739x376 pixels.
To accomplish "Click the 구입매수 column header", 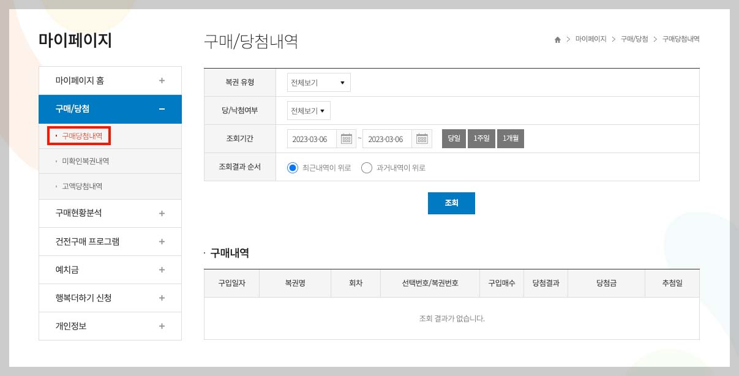I will point(502,284).
